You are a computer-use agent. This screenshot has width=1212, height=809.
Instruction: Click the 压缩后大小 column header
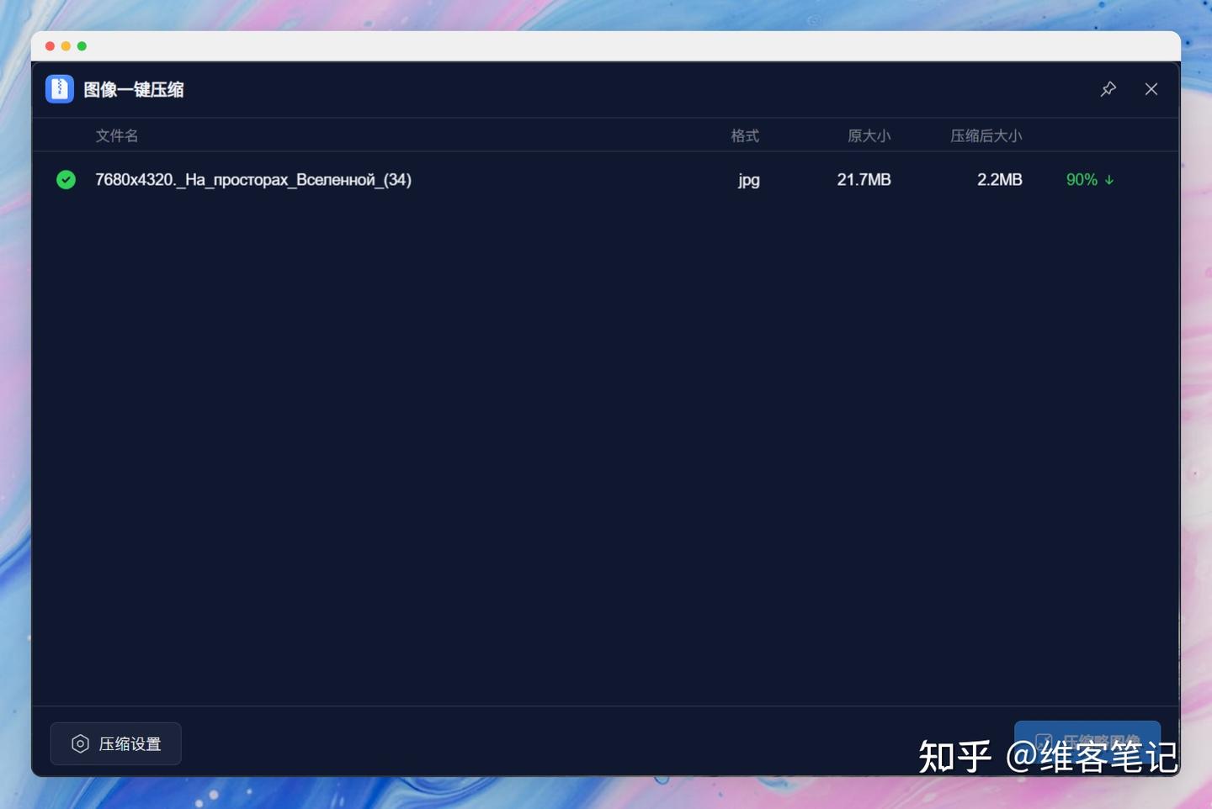point(985,135)
